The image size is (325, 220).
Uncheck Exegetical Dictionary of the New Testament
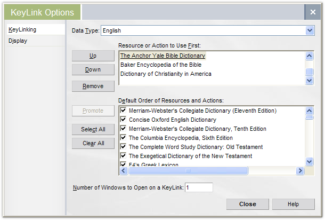pyautogui.click(x=123, y=155)
